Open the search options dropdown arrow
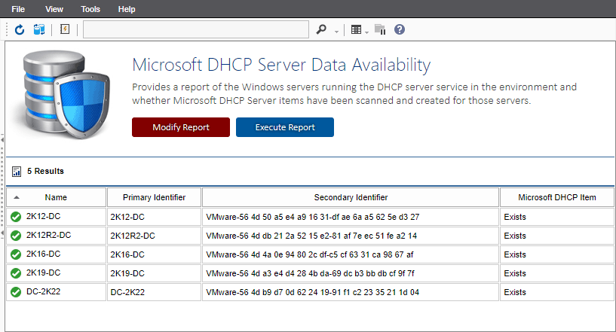616x332 pixels. pyautogui.click(x=337, y=32)
